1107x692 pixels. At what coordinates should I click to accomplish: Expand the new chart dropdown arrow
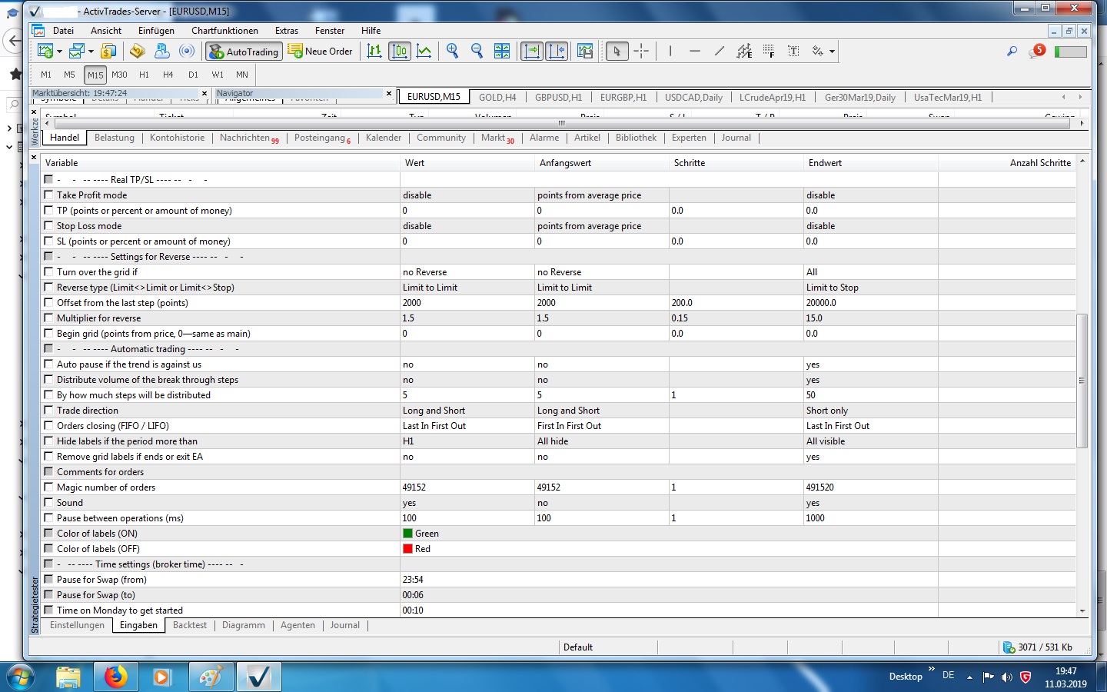pyautogui.click(x=59, y=52)
